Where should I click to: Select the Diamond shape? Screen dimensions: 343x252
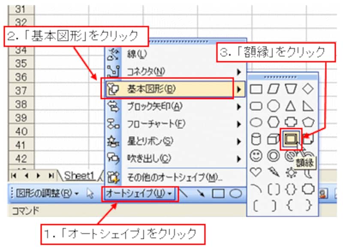[308, 89]
